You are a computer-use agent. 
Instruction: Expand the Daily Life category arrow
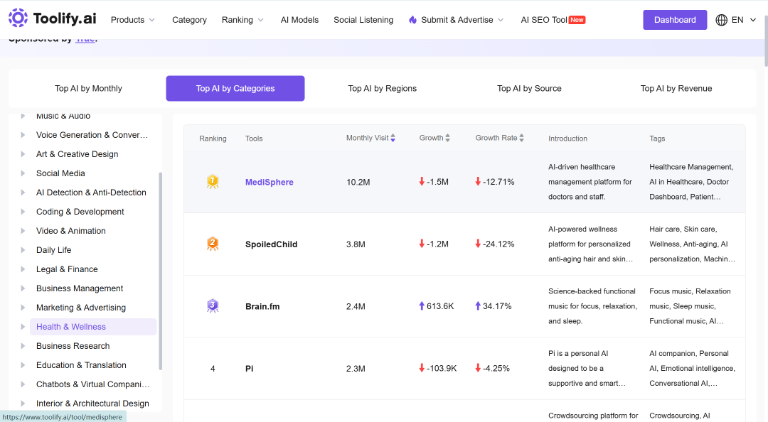coord(23,249)
